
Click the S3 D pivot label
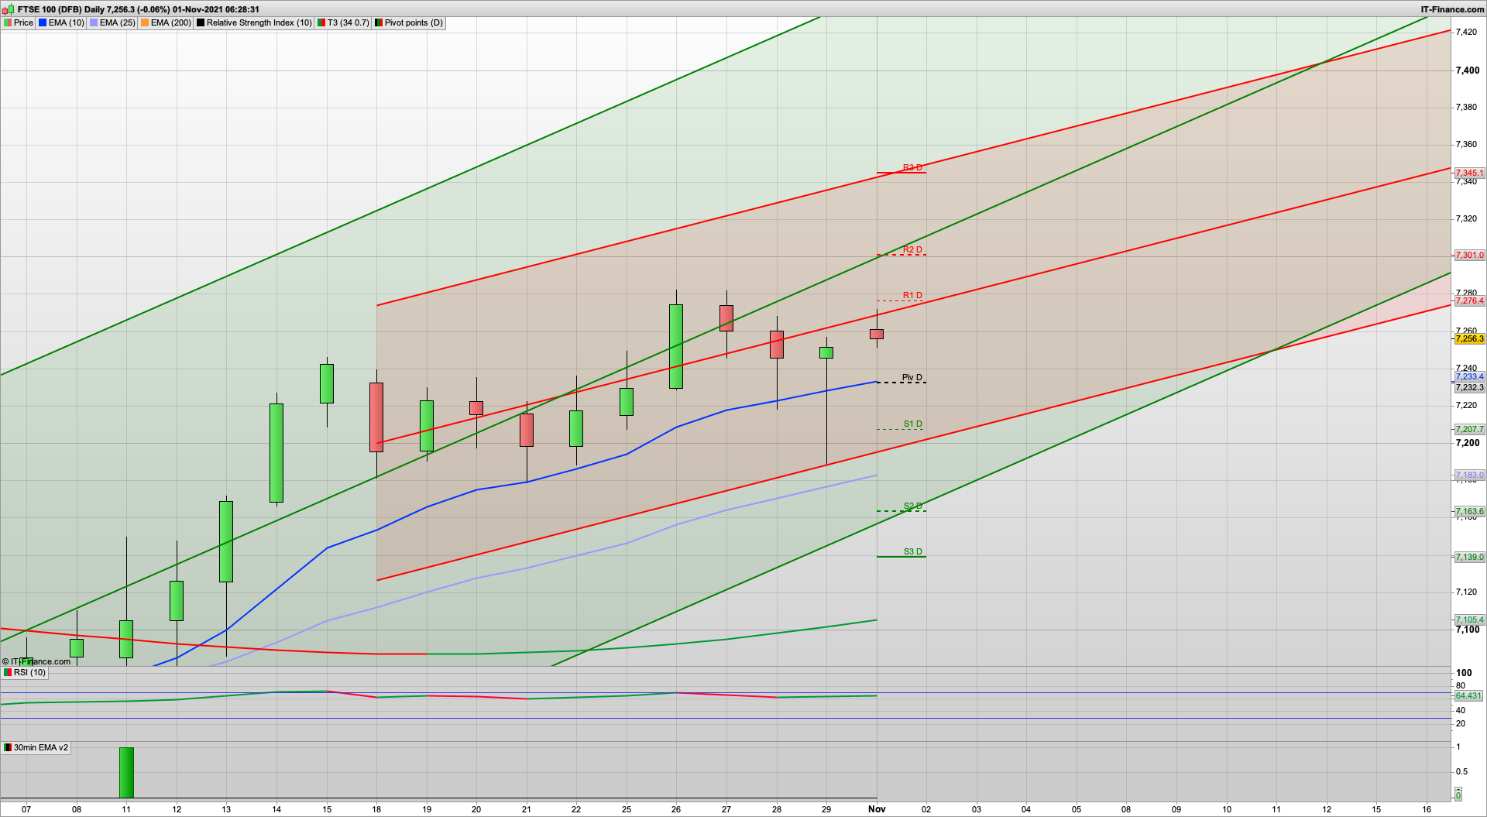point(913,551)
